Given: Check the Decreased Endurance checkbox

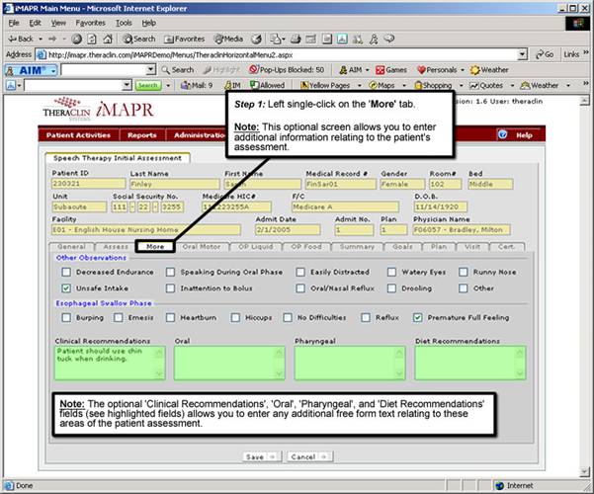Looking at the screenshot, I should pyautogui.click(x=66, y=272).
